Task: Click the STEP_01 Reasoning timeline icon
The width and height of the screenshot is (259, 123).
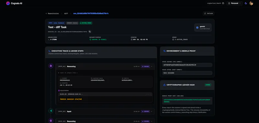Action: tap(51, 66)
